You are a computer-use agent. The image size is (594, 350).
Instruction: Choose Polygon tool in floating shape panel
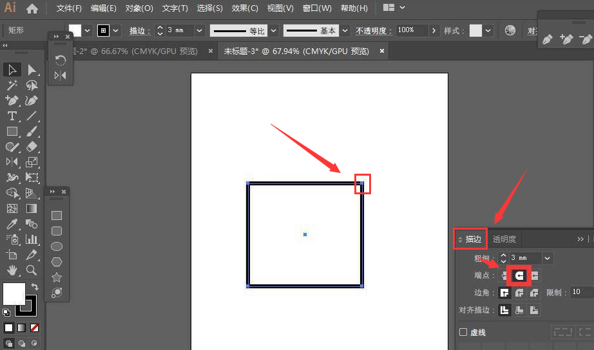[57, 262]
